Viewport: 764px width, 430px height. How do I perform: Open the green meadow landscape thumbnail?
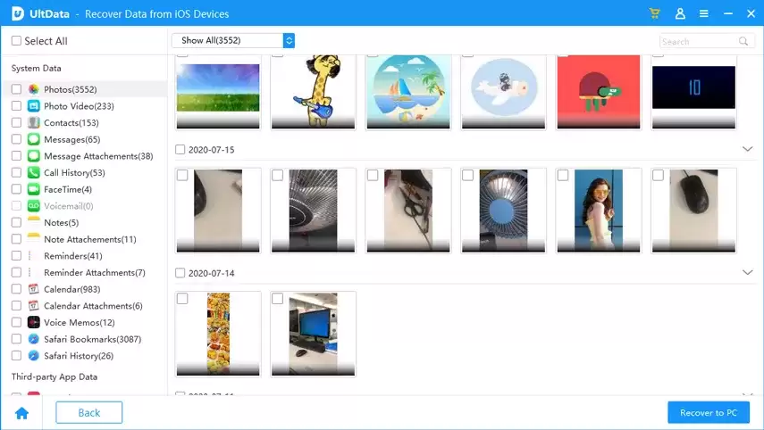(x=218, y=92)
